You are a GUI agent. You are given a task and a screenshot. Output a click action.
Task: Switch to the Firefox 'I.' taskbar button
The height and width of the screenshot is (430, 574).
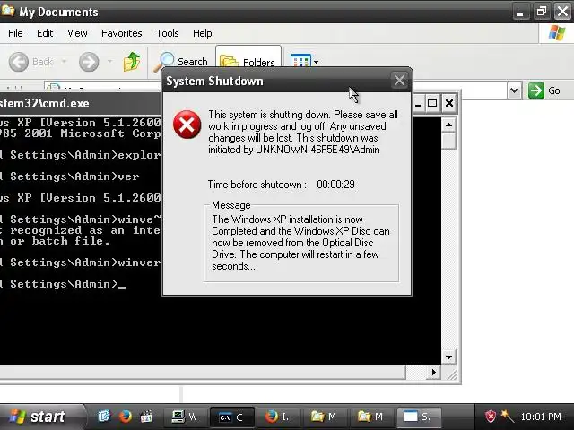278,417
